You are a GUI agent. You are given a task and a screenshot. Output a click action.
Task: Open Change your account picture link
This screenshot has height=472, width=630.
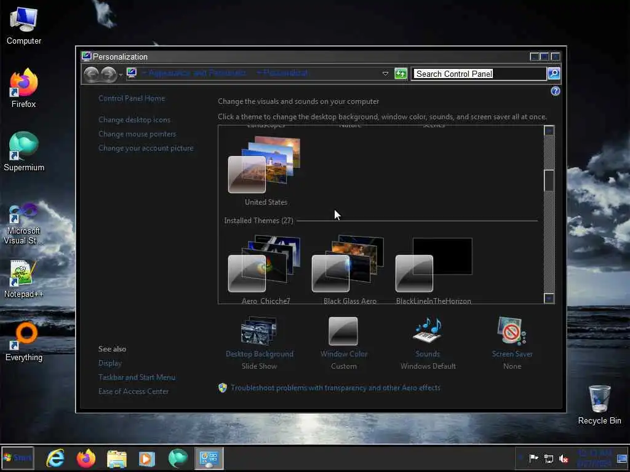tap(146, 148)
